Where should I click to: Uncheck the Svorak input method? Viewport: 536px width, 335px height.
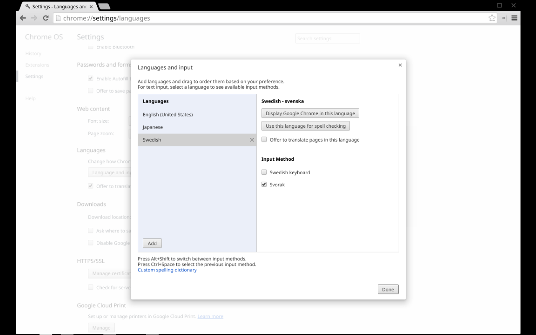point(264,184)
